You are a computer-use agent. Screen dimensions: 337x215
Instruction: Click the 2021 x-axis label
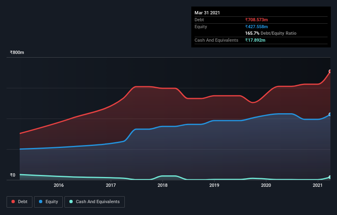tap(318, 185)
